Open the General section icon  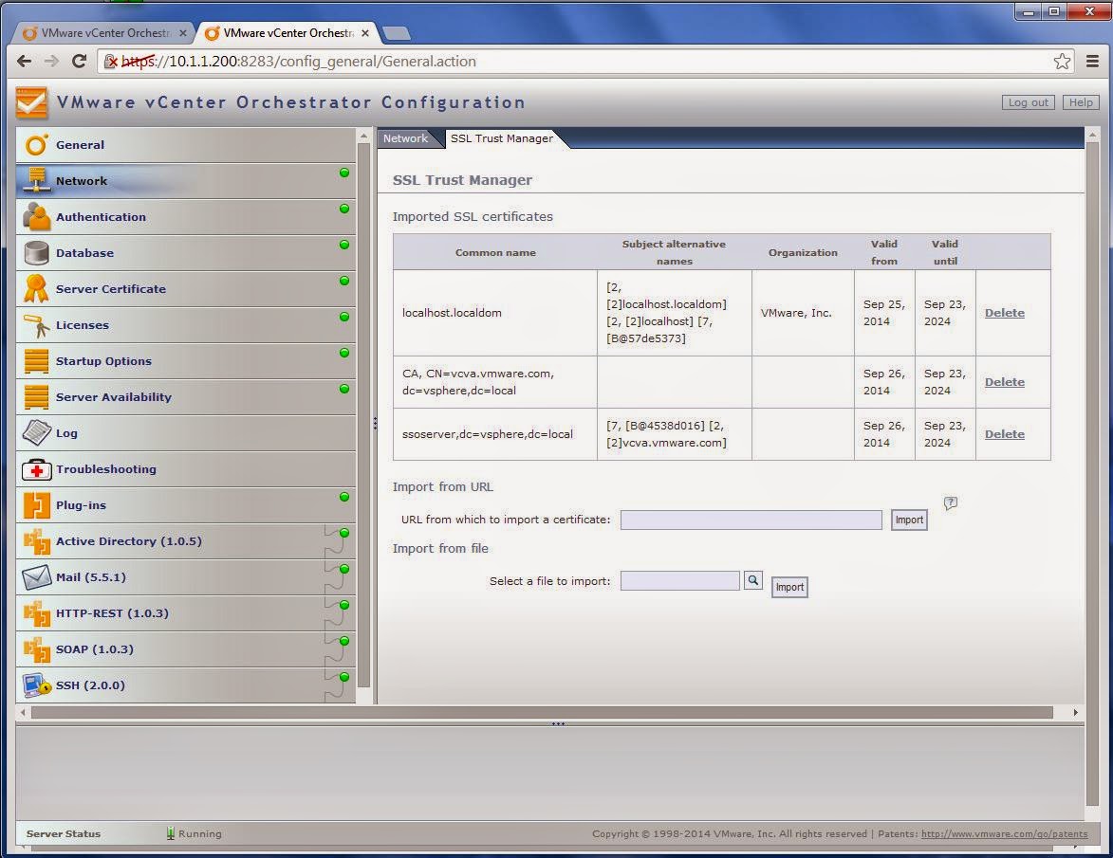point(36,145)
